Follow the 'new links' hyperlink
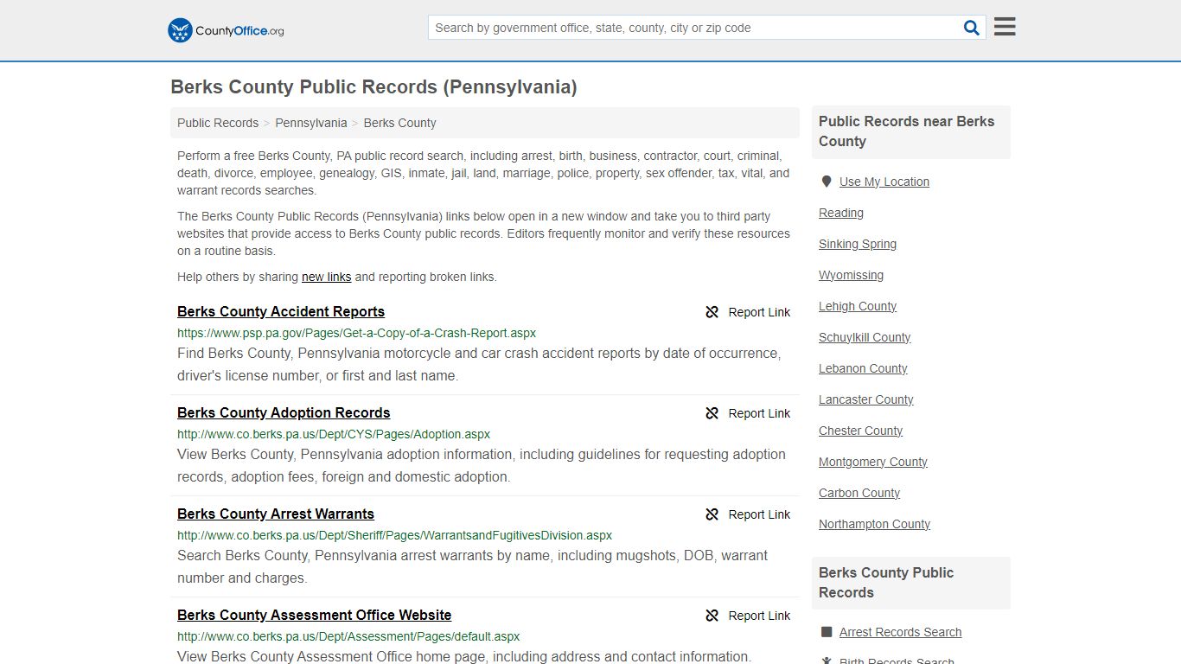This screenshot has width=1181, height=664. point(326,277)
